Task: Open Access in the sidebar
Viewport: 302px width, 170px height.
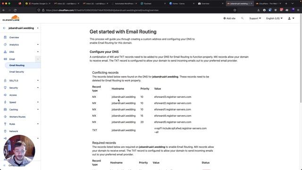Action: pos(13,95)
